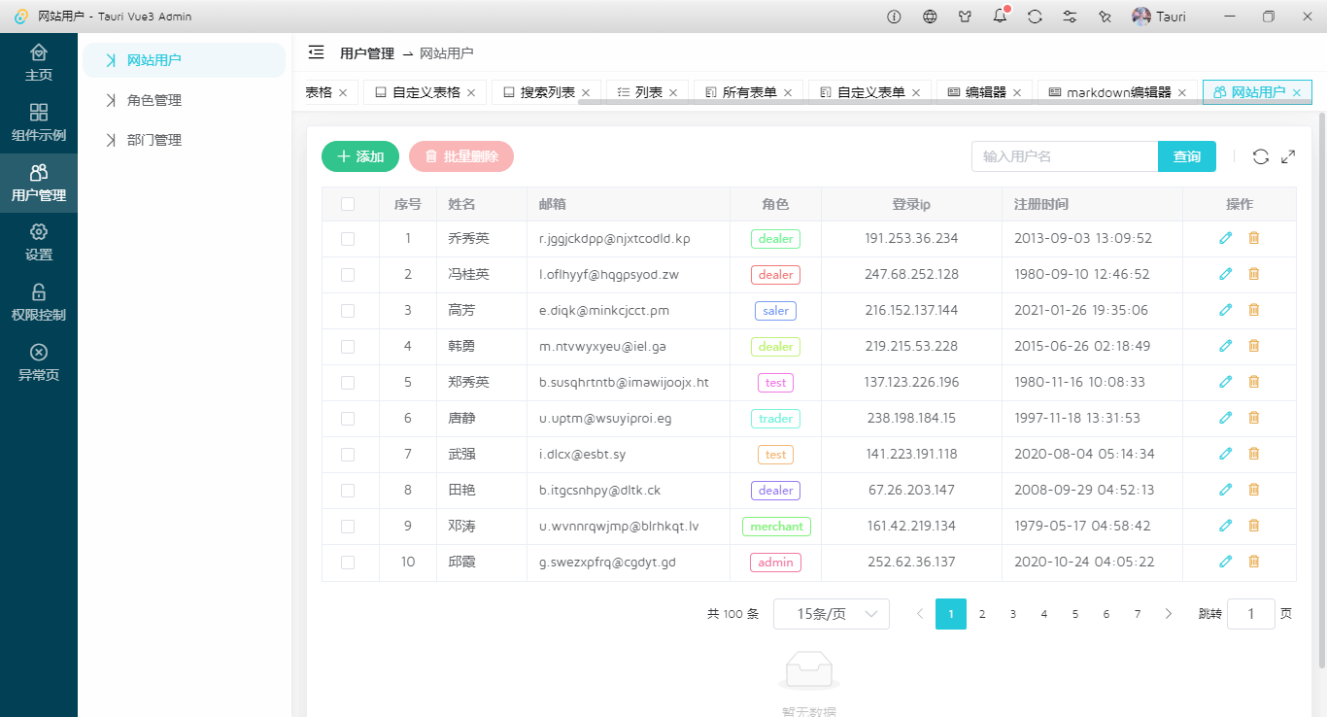Go to the next page arrow
Screen dimensions: 1327x717
click(x=1169, y=614)
